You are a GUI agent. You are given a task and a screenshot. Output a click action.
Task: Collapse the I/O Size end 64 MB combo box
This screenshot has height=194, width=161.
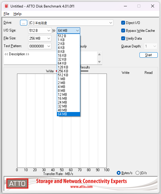(x=69, y=31)
